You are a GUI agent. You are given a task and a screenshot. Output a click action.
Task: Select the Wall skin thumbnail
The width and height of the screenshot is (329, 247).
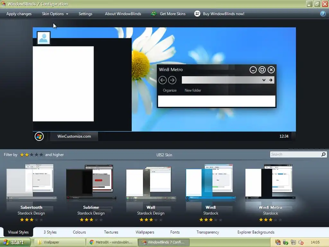(151, 183)
